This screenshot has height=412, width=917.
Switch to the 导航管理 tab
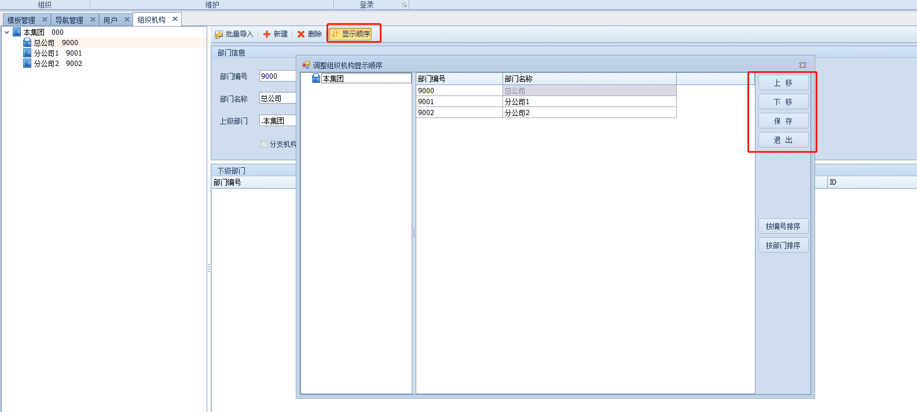coord(69,20)
